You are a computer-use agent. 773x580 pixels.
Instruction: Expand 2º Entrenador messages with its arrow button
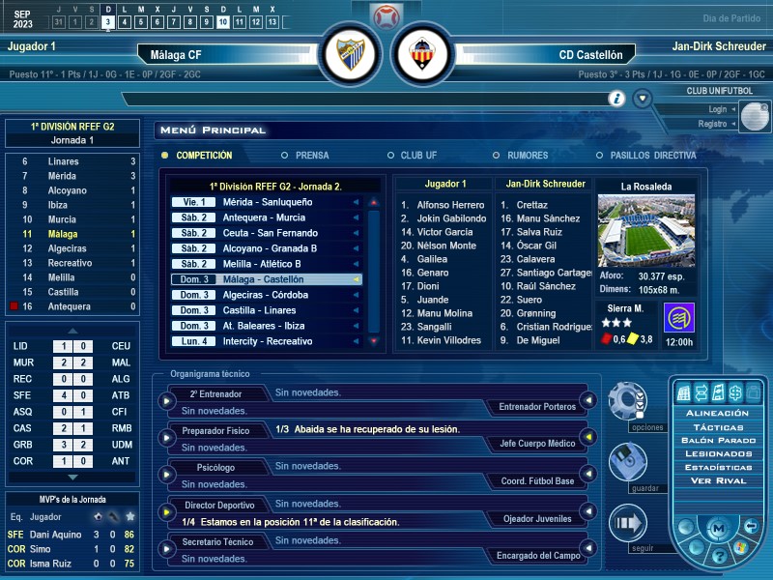(166, 401)
